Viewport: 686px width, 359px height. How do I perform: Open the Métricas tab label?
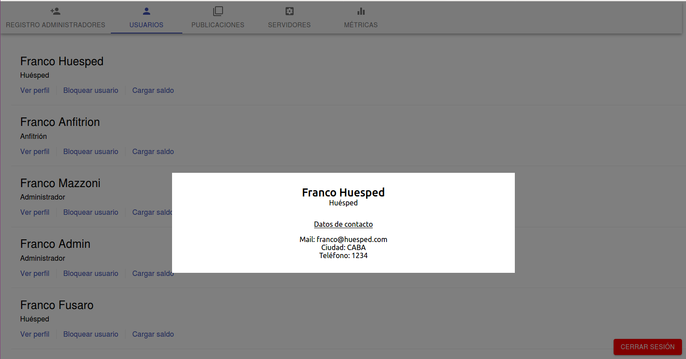(361, 25)
